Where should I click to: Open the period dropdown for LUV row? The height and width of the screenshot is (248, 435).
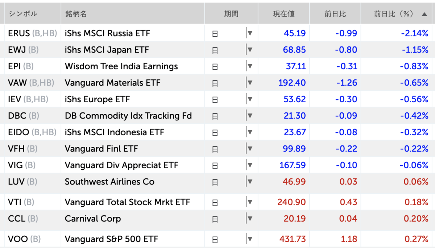[250, 182]
